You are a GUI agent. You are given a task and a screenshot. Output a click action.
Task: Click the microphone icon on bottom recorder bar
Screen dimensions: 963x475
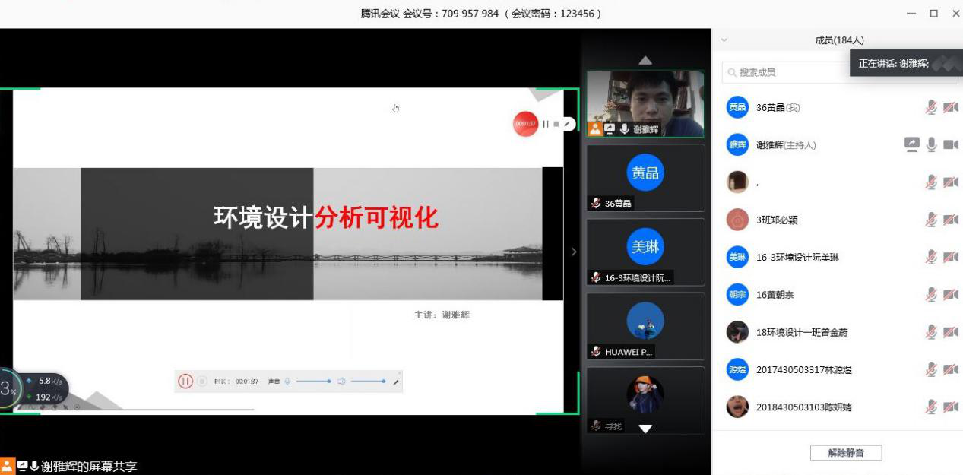pos(288,382)
